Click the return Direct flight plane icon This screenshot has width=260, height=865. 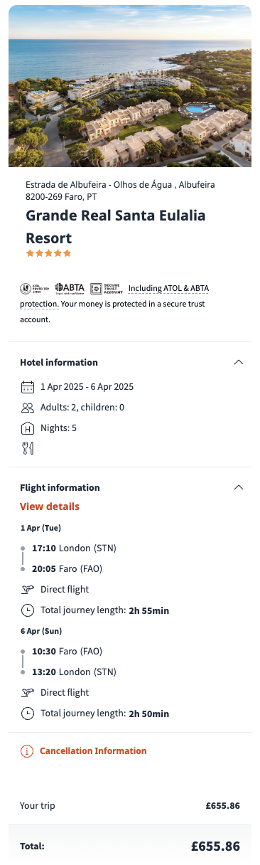coord(28,692)
